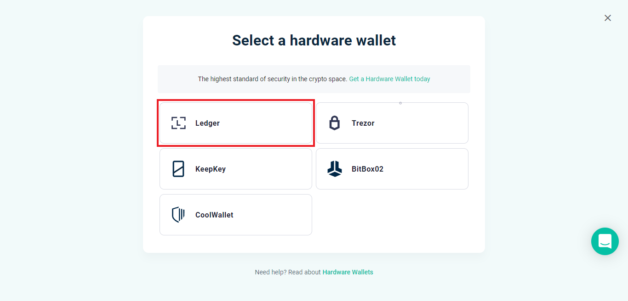
Task: Open the Get a Hardware Wallet today link
Action: [389, 79]
